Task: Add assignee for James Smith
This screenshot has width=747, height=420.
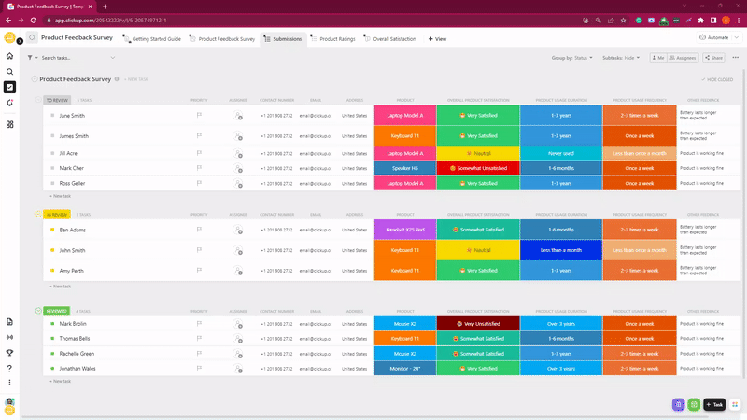Action: 238,135
